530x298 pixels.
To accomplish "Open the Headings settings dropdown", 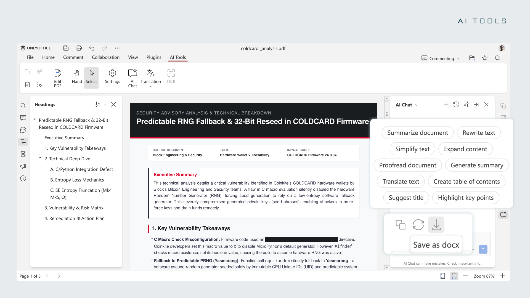I will (100, 105).
